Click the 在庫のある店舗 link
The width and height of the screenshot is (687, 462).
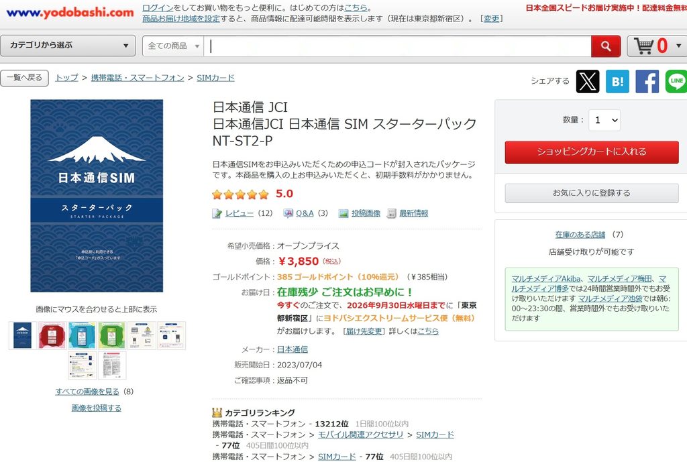(580, 235)
